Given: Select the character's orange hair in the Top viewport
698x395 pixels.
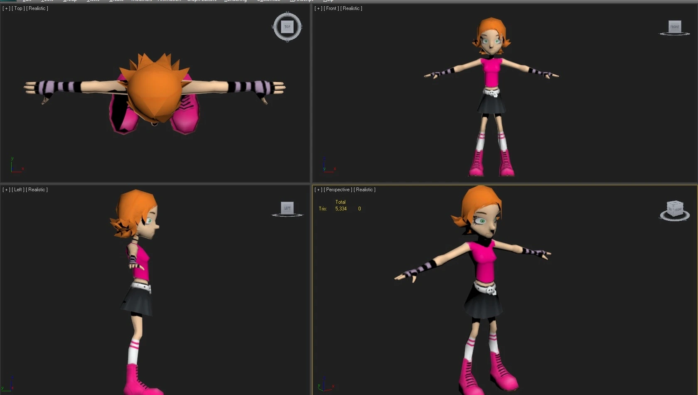Looking at the screenshot, I should (x=155, y=89).
